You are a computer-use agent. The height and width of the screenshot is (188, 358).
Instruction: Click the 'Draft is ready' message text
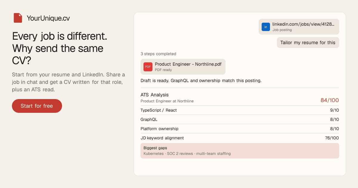pos(201,81)
